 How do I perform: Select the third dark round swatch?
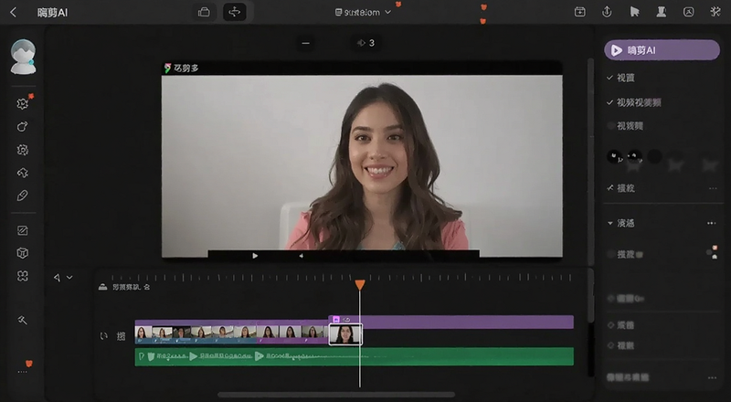tap(654, 156)
